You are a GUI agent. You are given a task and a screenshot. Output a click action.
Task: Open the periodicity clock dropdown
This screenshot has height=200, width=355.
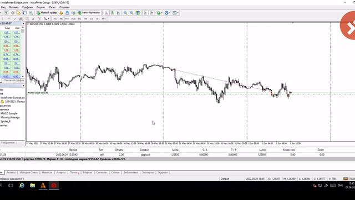click(168, 13)
